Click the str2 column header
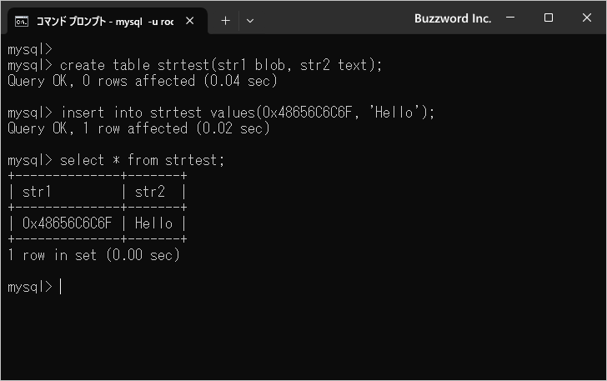Viewport: 607px width, 381px height. pos(150,192)
